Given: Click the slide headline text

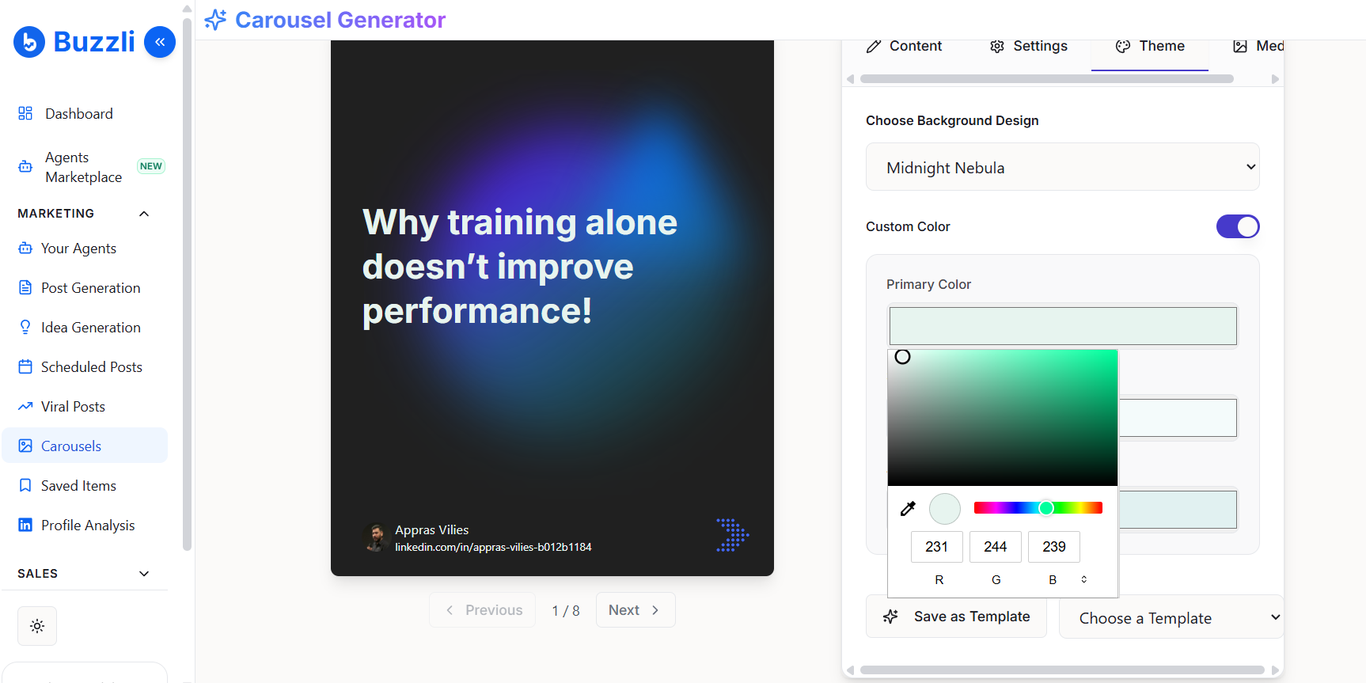Looking at the screenshot, I should point(520,267).
